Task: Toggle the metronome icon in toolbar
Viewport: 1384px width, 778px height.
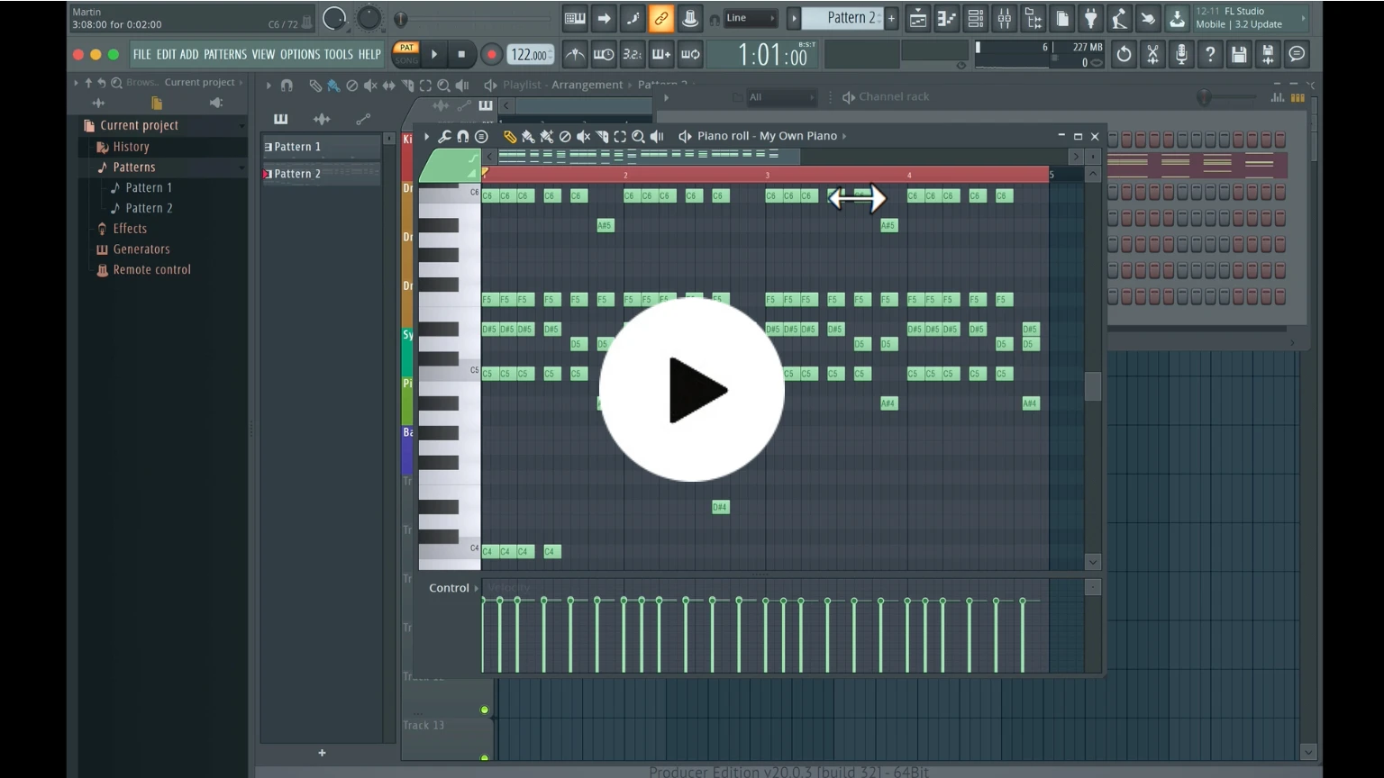Action: (575, 55)
